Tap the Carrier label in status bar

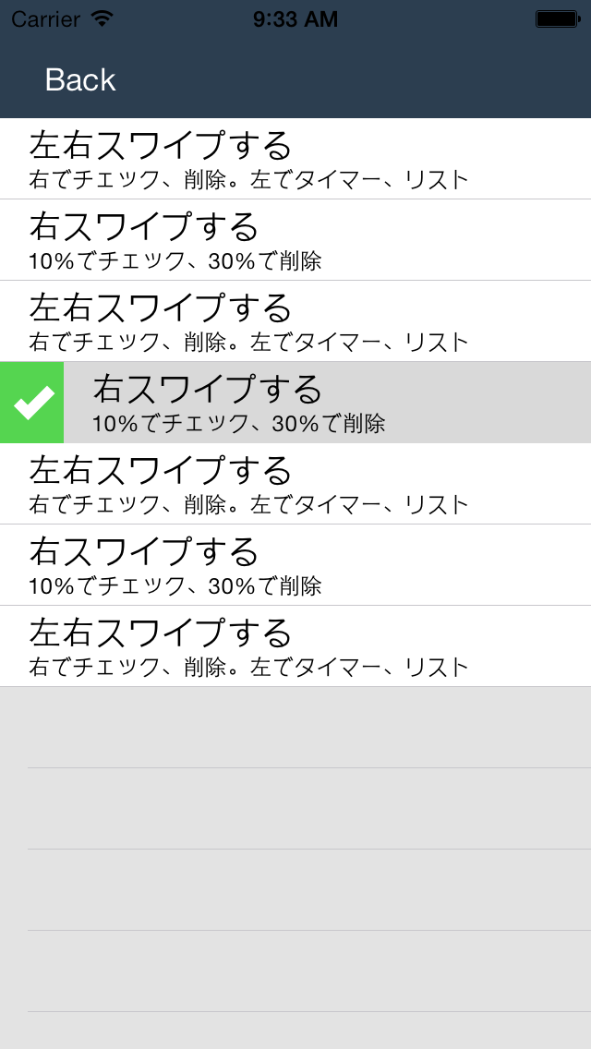(45, 18)
